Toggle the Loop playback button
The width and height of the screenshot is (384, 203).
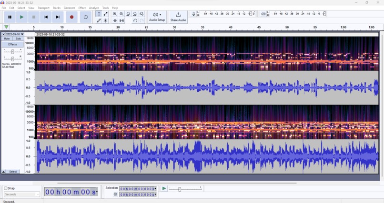(x=86, y=17)
